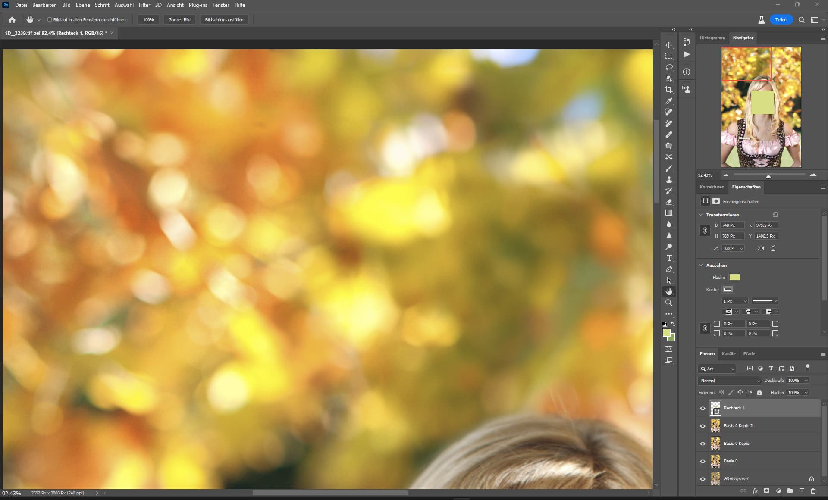Select the Move tool
Image resolution: width=828 pixels, height=500 pixels.
pyautogui.click(x=669, y=45)
